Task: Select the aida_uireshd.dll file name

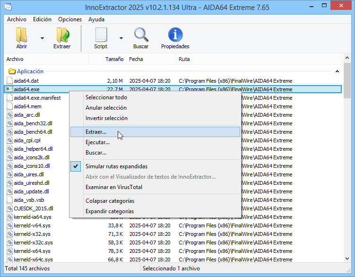Action: 32,183
